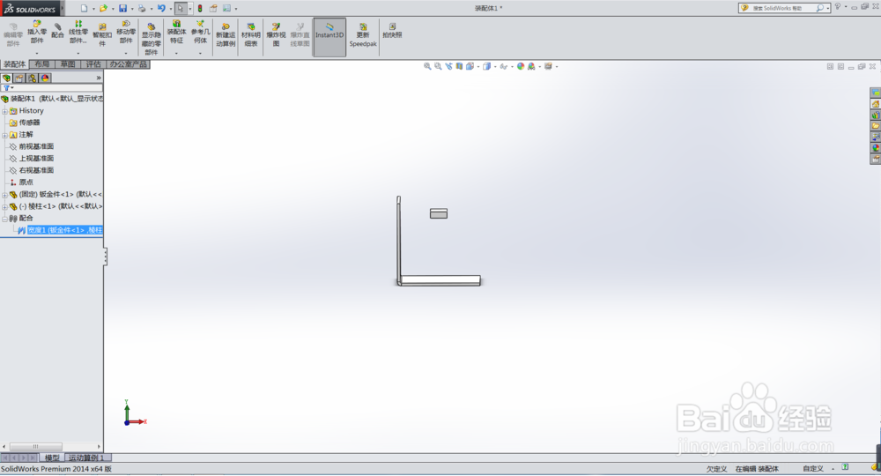This screenshot has width=881, height=476.
Task: Expand the (固定) 钣金件<1> component
Action: [x=4, y=195]
